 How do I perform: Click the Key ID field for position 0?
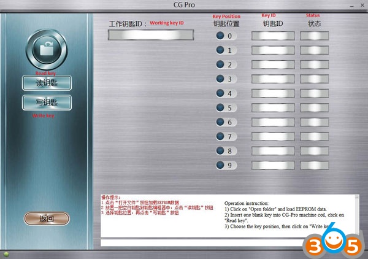pos(273,36)
